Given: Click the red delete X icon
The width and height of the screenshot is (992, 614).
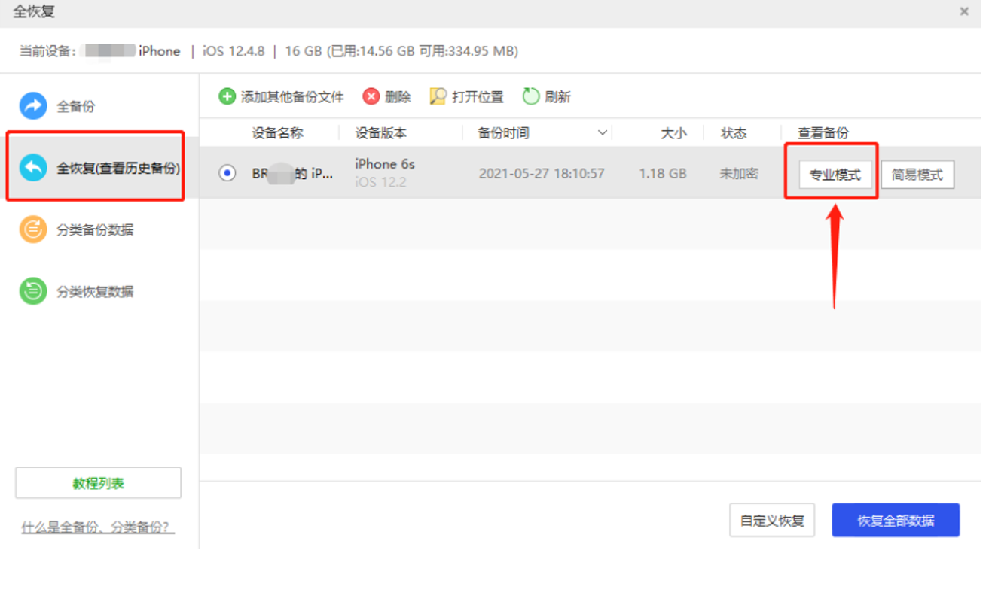Looking at the screenshot, I should (x=371, y=96).
